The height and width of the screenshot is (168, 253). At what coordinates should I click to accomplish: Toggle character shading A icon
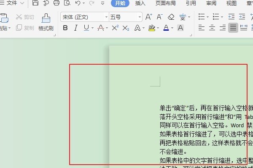tap(180, 28)
